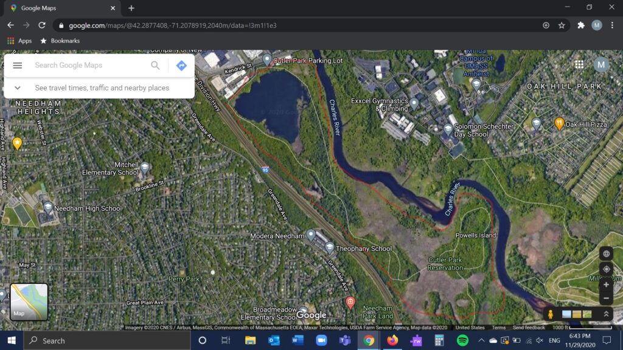Zoom out with the minus button
Screen dimensions: 623x350
point(606,298)
